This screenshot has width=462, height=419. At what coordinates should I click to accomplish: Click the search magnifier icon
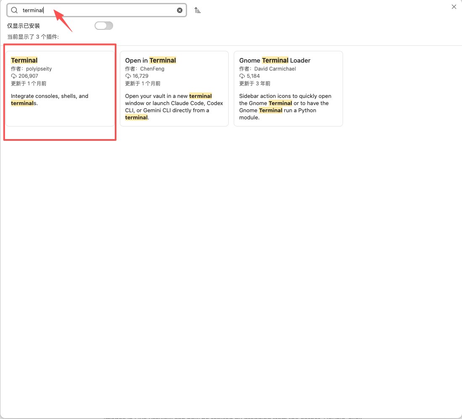tap(14, 11)
